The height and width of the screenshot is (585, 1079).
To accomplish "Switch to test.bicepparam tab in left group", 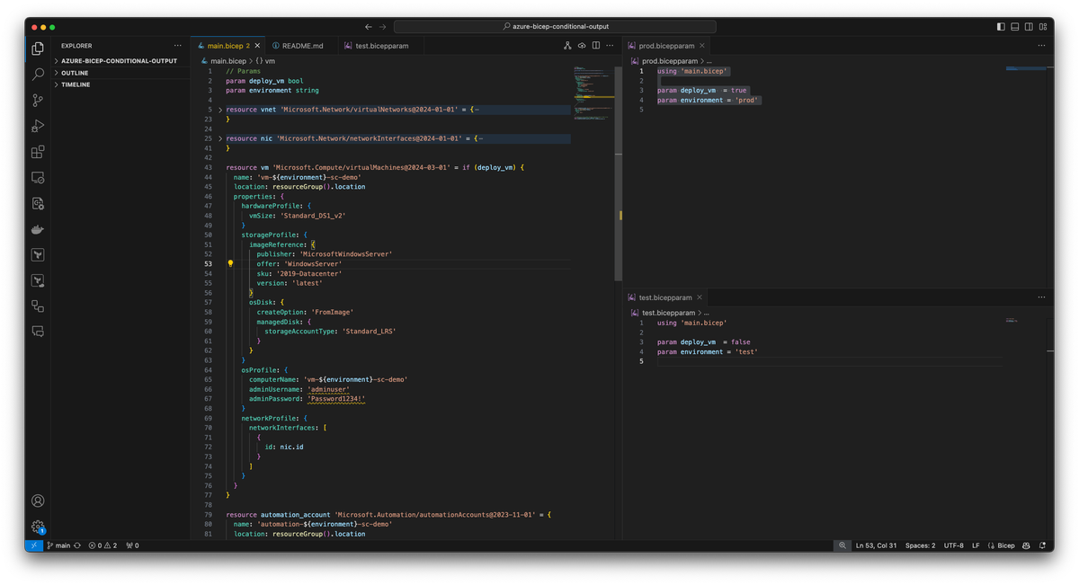I will click(382, 45).
